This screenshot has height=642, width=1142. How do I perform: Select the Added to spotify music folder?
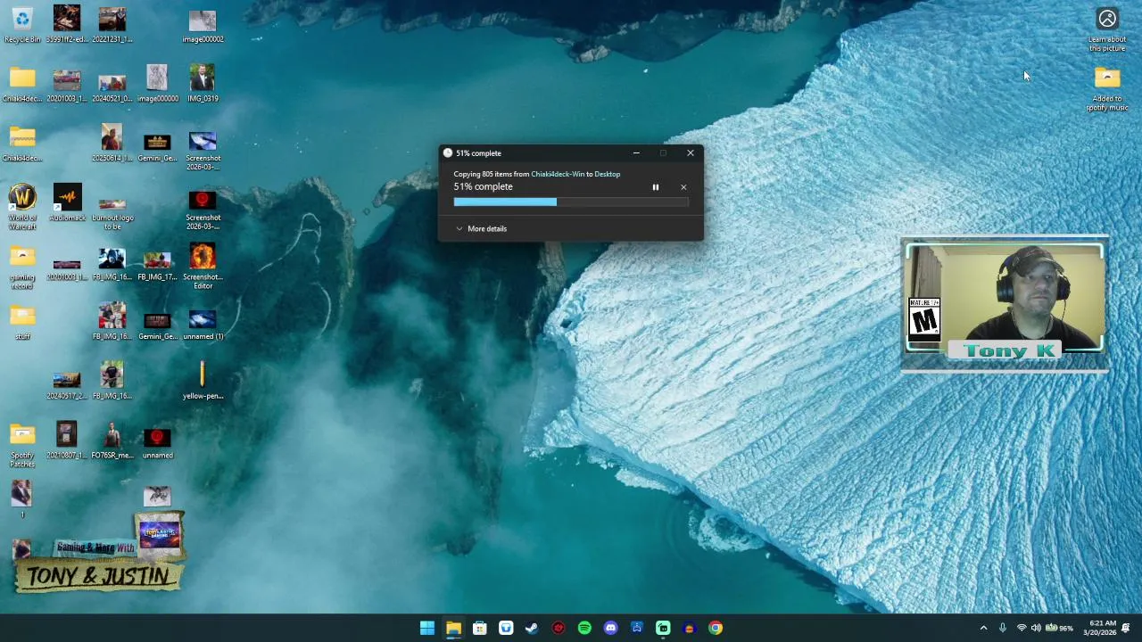click(1107, 88)
